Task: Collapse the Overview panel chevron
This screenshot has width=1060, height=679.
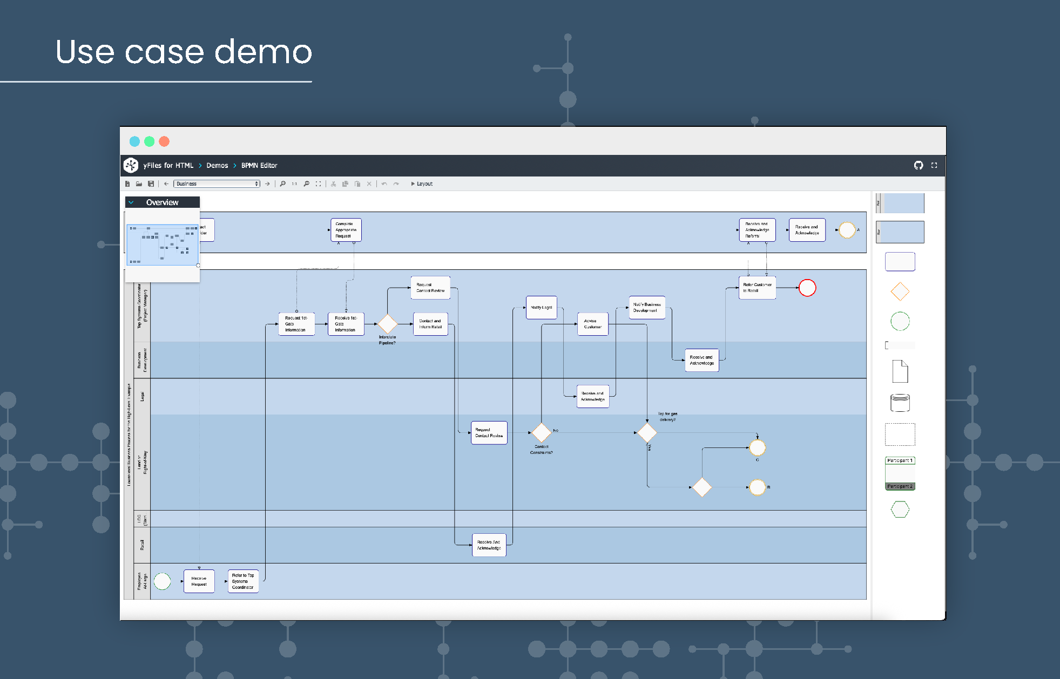Action: coord(131,202)
